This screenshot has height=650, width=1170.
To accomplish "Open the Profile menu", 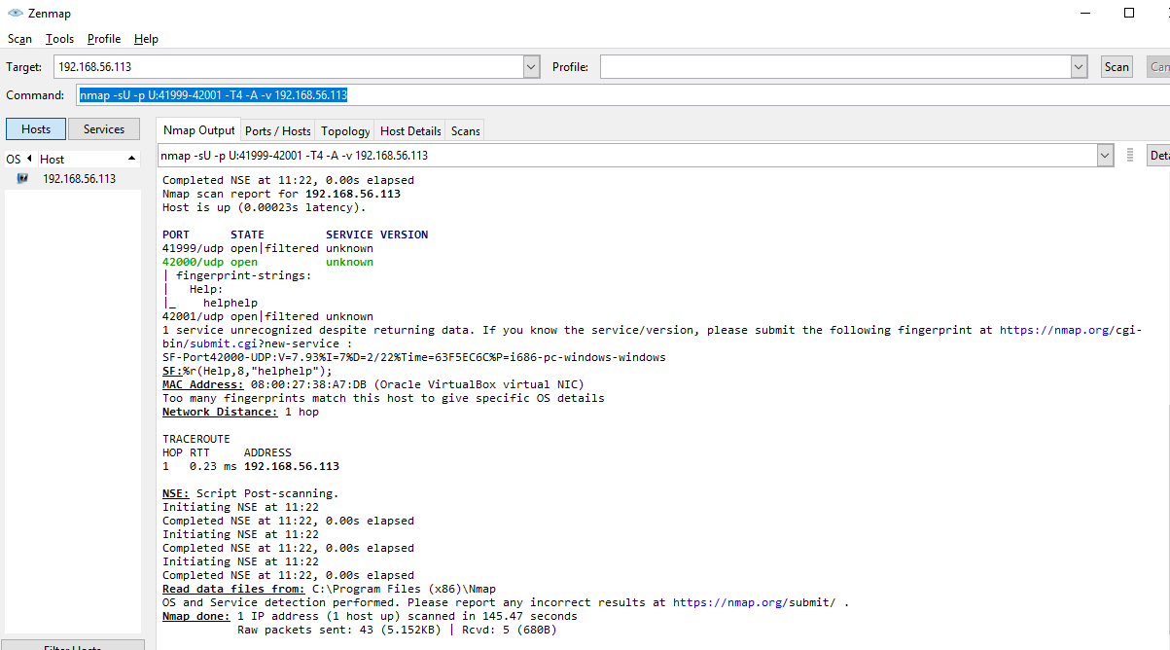I will point(104,39).
